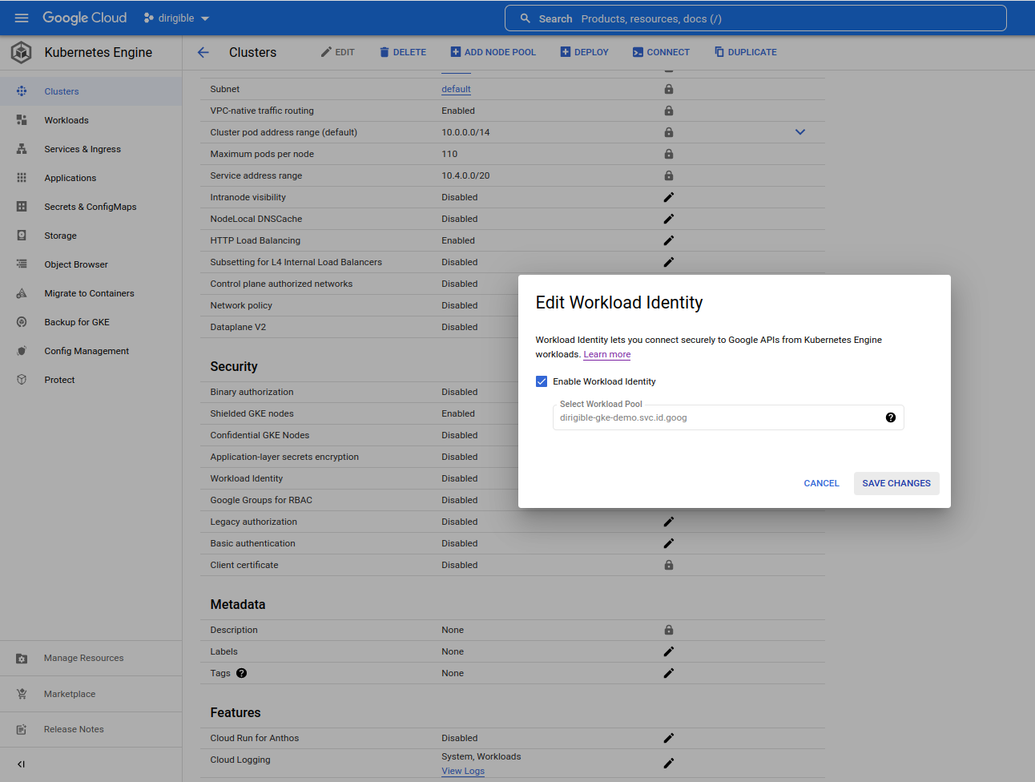Expand the Cluster pod address range row

[x=799, y=132]
